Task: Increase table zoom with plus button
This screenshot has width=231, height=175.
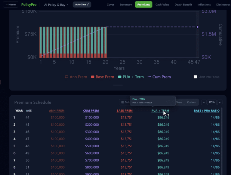Action: point(220,102)
